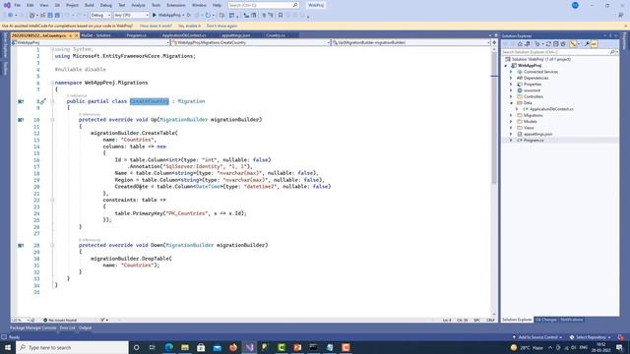630x354 pixels.
Task: Collapse the constraints lambda block at line 22
Action: tap(52, 200)
